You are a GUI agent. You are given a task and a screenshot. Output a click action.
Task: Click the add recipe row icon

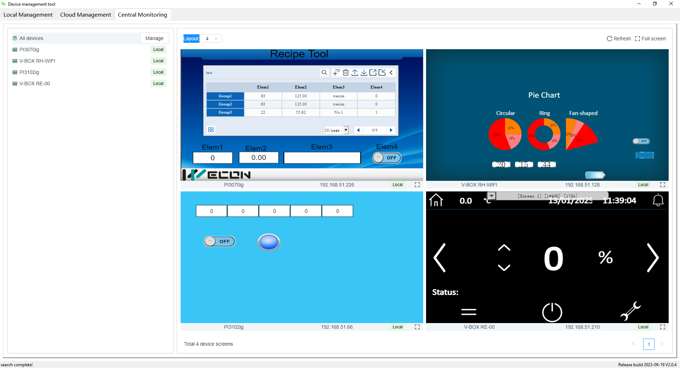tap(336, 73)
